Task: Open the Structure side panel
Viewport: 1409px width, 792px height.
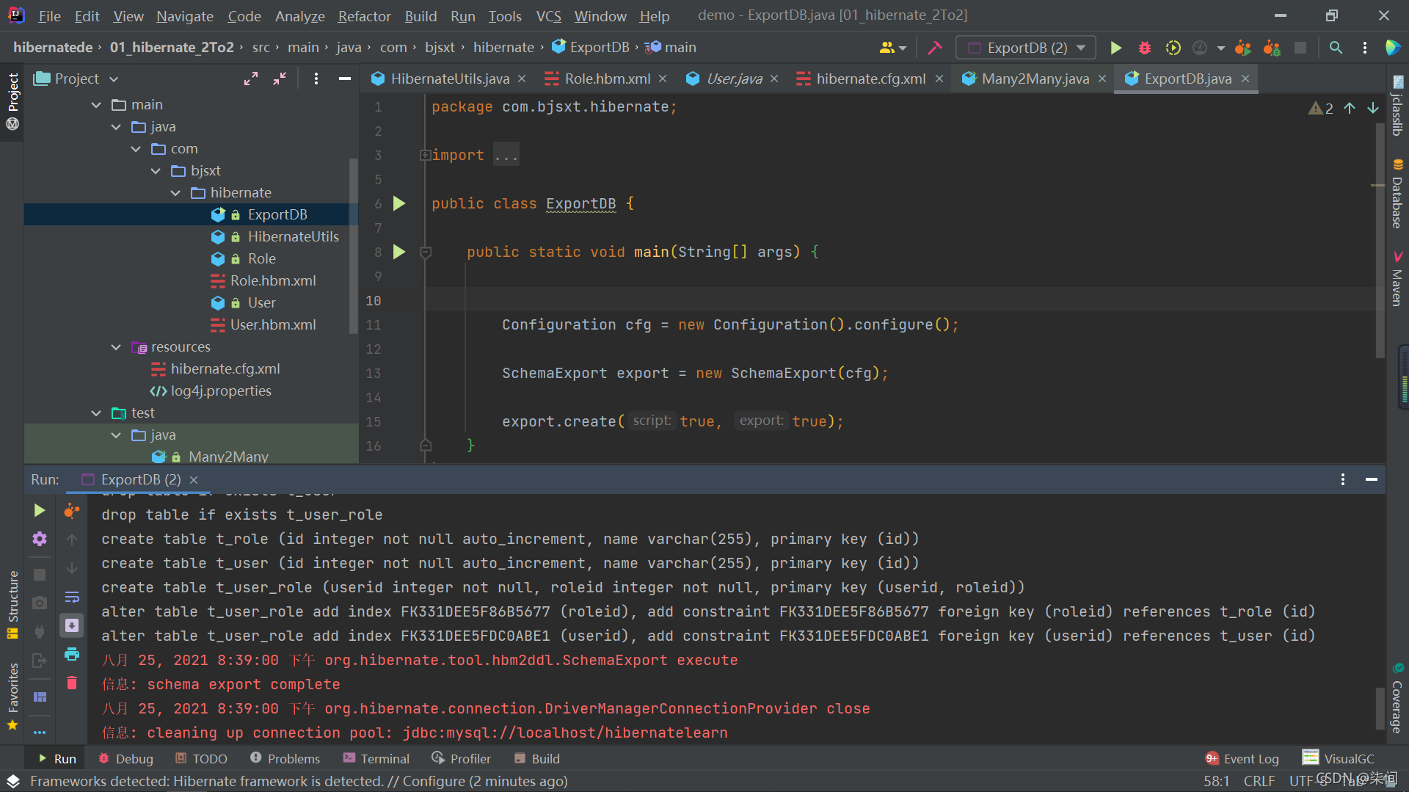Action: tap(12, 604)
